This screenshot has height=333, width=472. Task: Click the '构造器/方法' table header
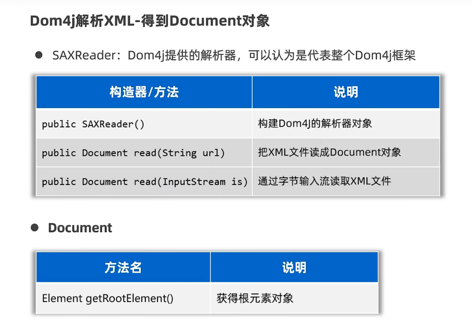144,92
